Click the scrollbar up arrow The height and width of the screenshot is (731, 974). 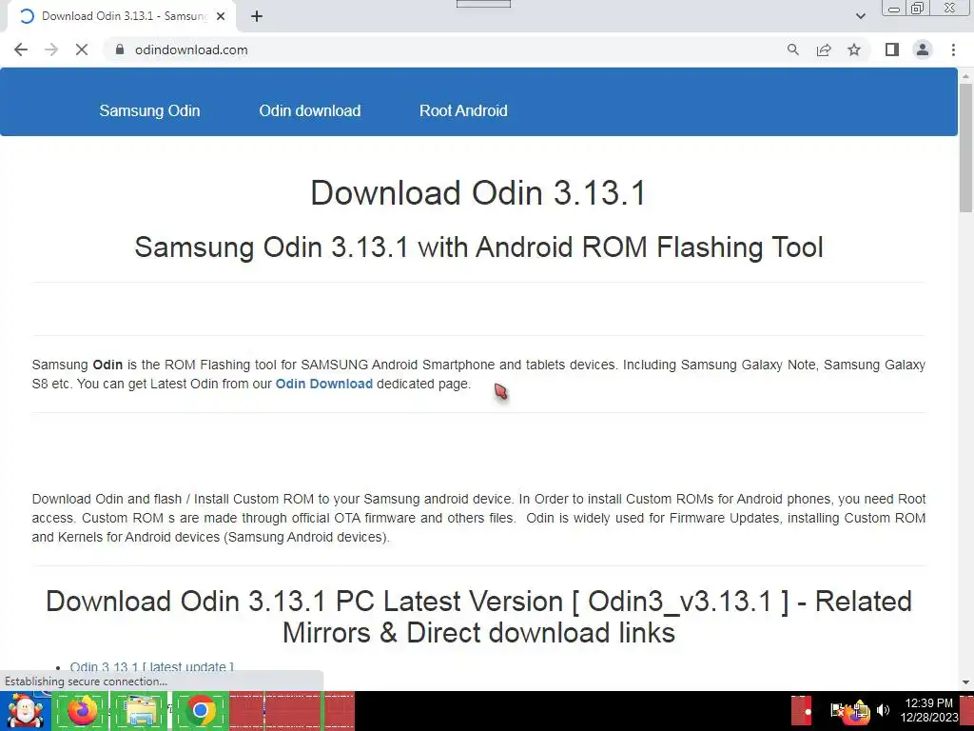pos(966,76)
